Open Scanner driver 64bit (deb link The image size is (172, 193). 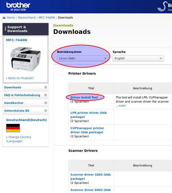tap(91, 190)
